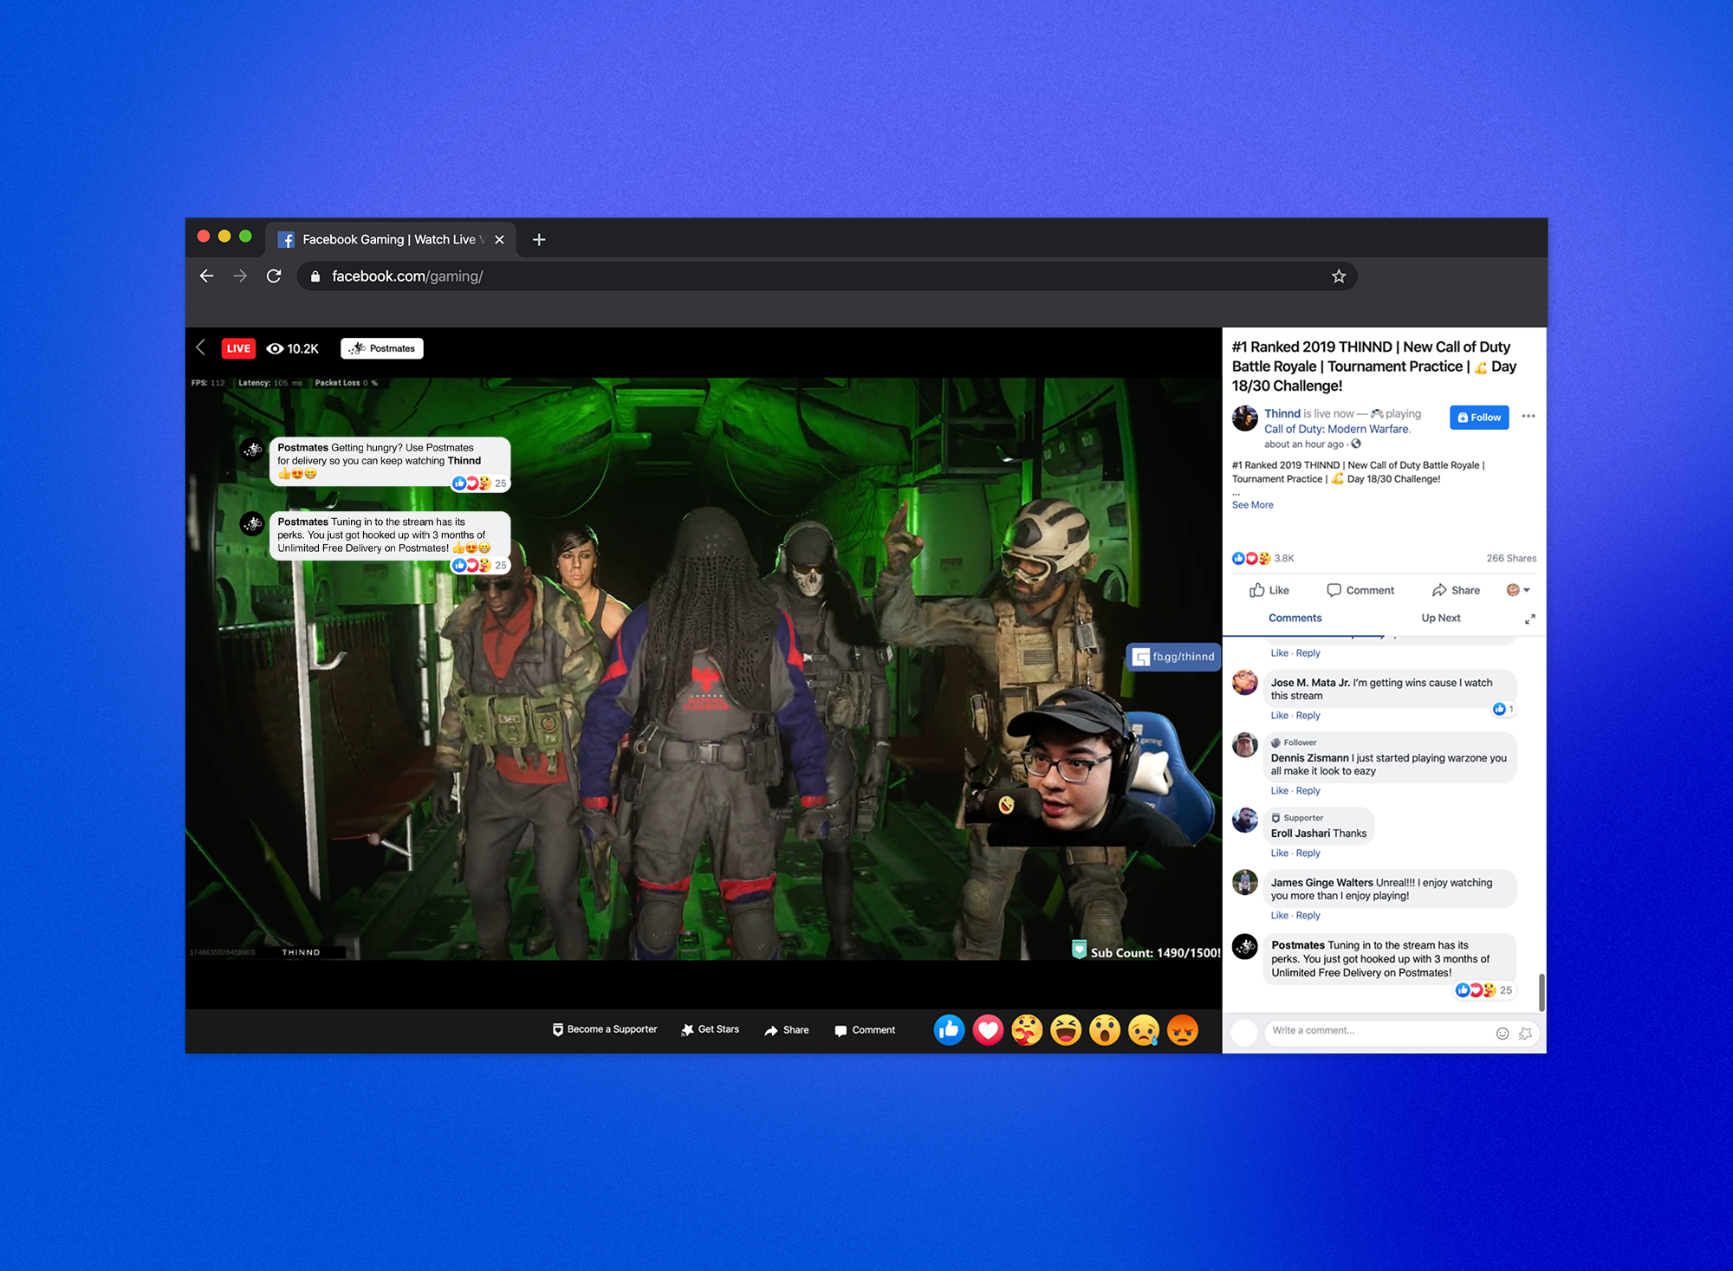Image resolution: width=1733 pixels, height=1271 pixels.
Task: Click the Thinnd name link
Action: tap(1282, 413)
